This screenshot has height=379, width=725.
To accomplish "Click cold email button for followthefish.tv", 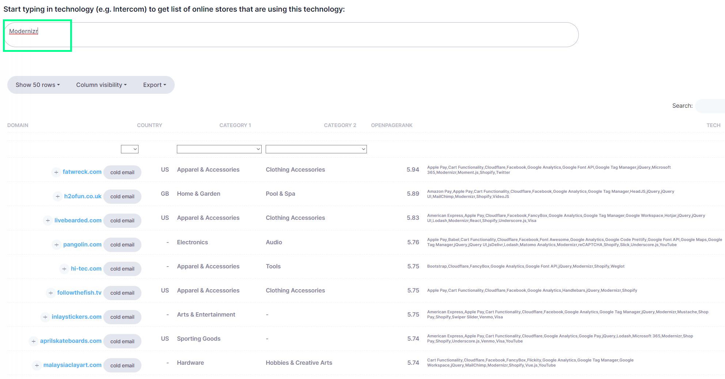I will click(x=122, y=293).
